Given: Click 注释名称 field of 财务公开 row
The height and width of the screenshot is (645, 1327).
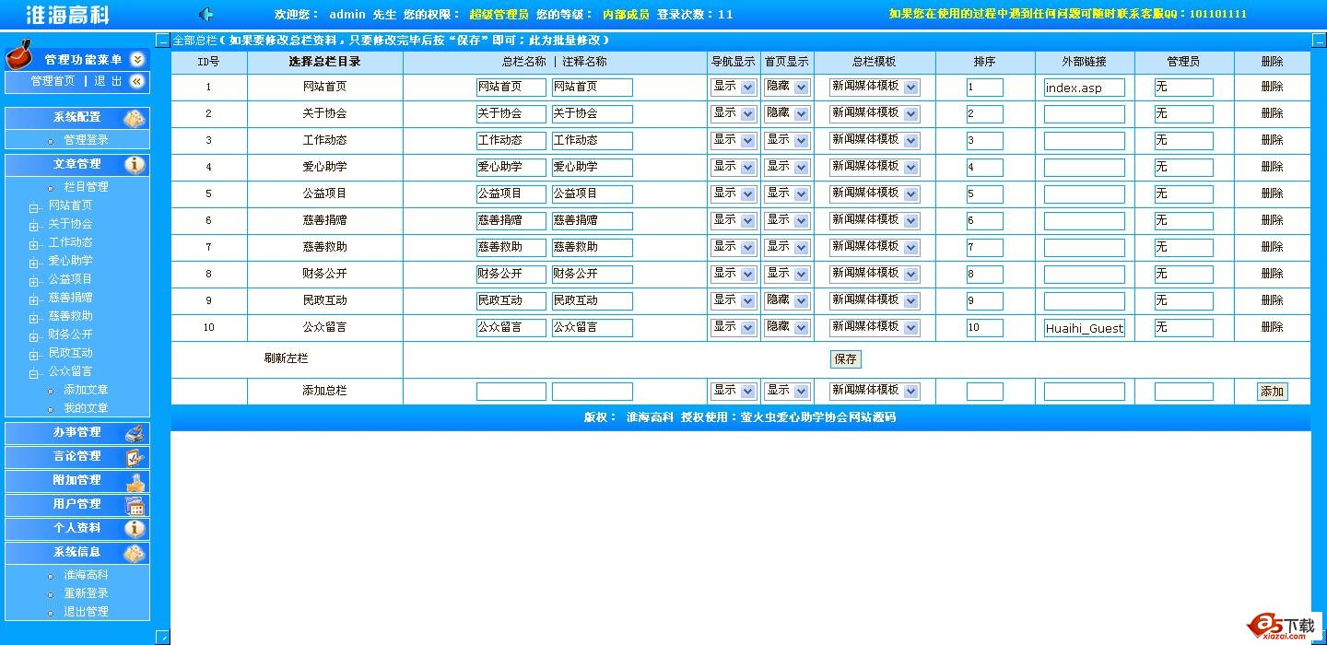Looking at the screenshot, I should tap(593, 275).
